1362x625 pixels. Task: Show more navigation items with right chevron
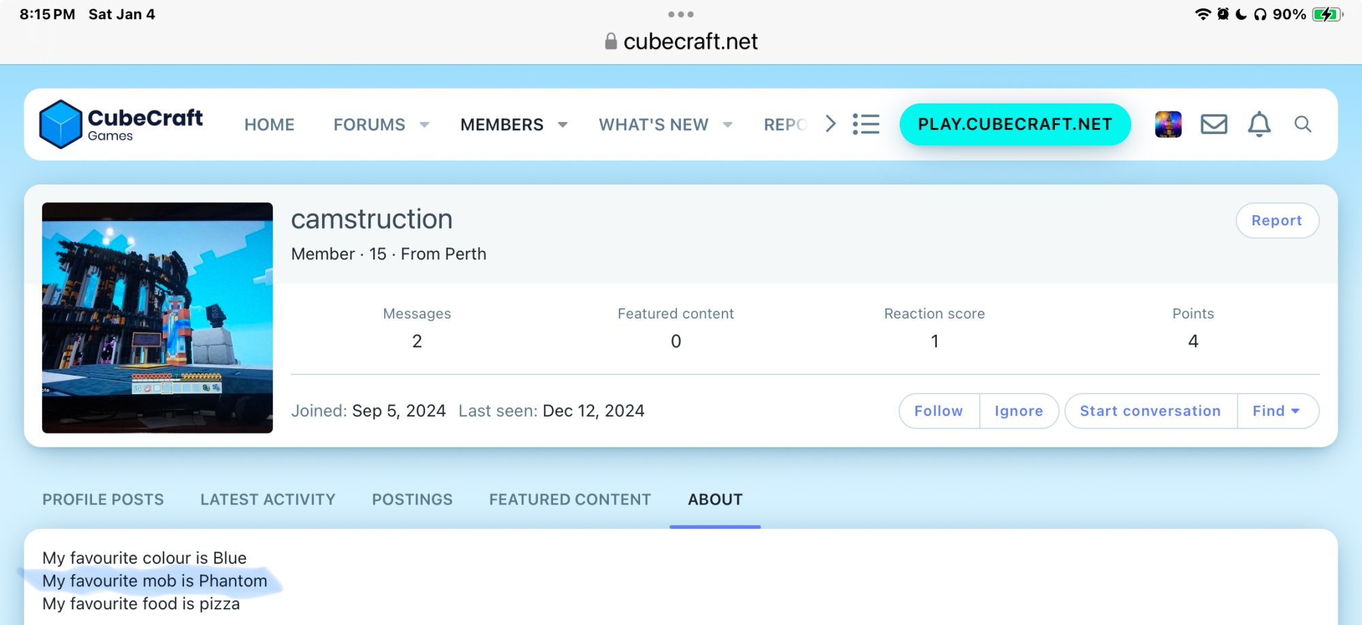[830, 124]
